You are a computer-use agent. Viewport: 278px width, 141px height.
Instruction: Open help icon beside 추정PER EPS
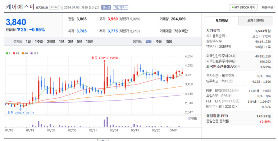[x=229, y=96]
